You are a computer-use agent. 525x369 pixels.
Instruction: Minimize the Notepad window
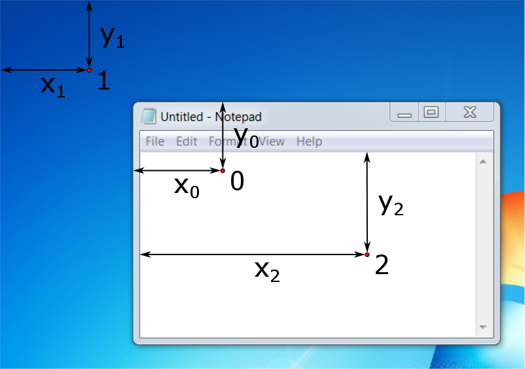pos(405,113)
